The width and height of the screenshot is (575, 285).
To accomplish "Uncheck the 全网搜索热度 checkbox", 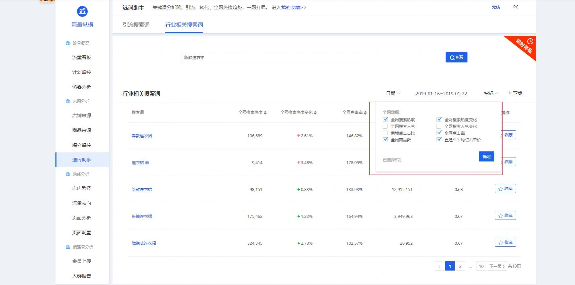I will [x=385, y=119].
